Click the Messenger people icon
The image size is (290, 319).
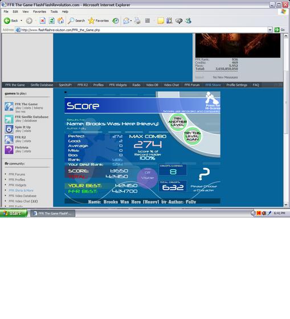(x=188, y=21)
